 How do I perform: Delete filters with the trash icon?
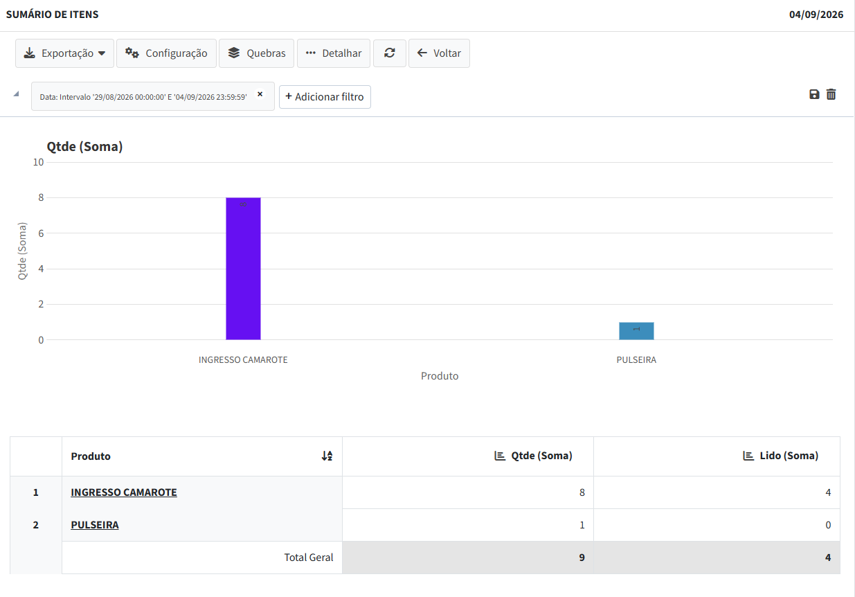831,95
